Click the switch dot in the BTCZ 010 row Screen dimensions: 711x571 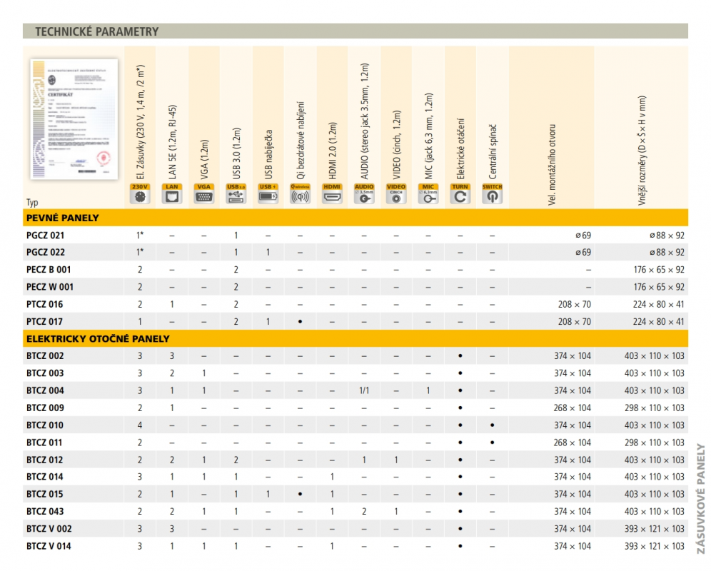(x=493, y=425)
